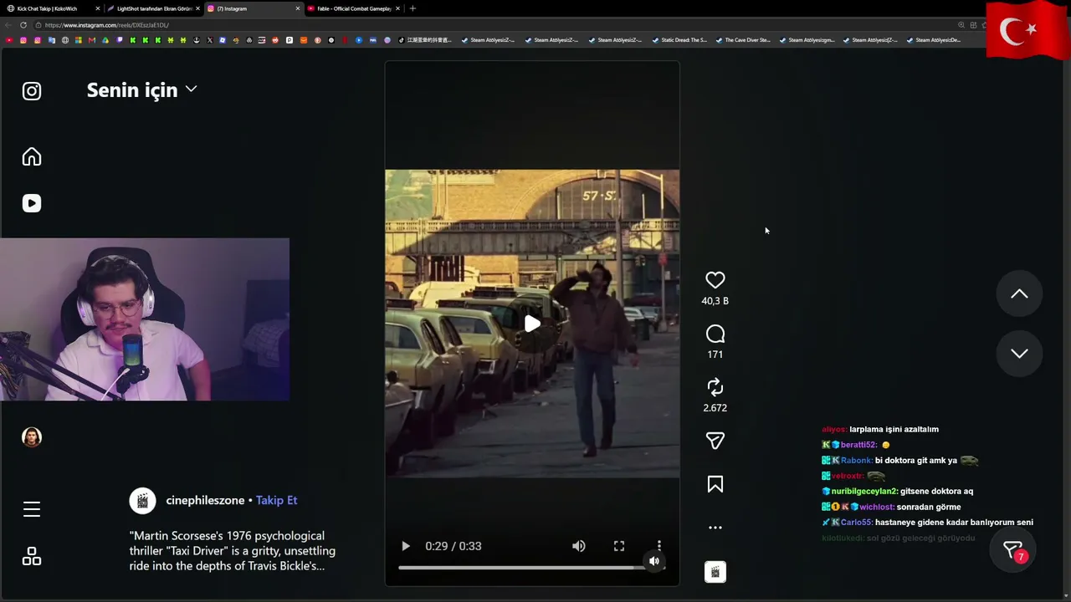Viewport: 1071px width, 602px height.
Task: Open the Instagram logo home link
Action: [32, 91]
